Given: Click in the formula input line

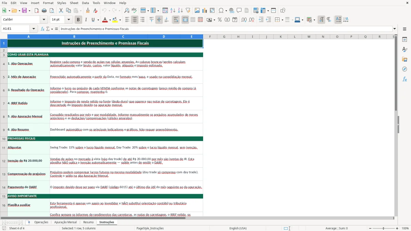Looking at the screenshot, I should [226, 29].
